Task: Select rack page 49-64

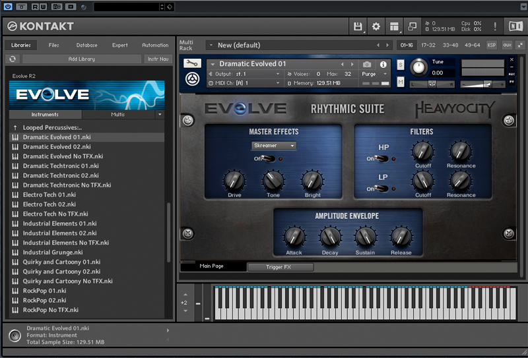Action: coord(472,45)
